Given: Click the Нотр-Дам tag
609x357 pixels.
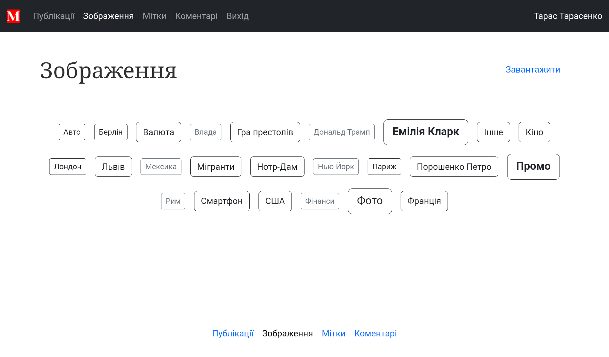Looking at the screenshot, I should [277, 167].
